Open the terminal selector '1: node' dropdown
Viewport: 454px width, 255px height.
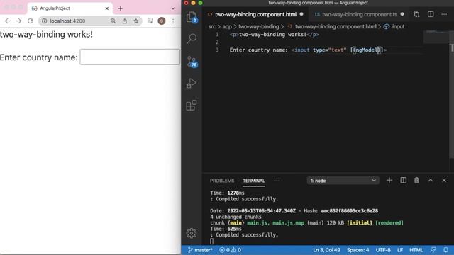(343, 181)
